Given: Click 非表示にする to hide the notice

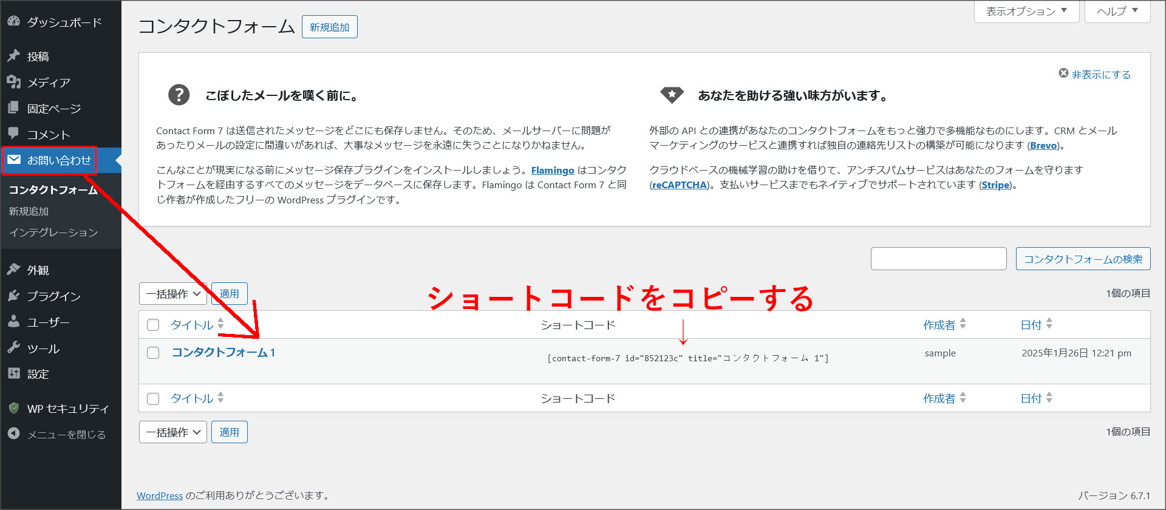Looking at the screenshot, I should point(1101,75).
